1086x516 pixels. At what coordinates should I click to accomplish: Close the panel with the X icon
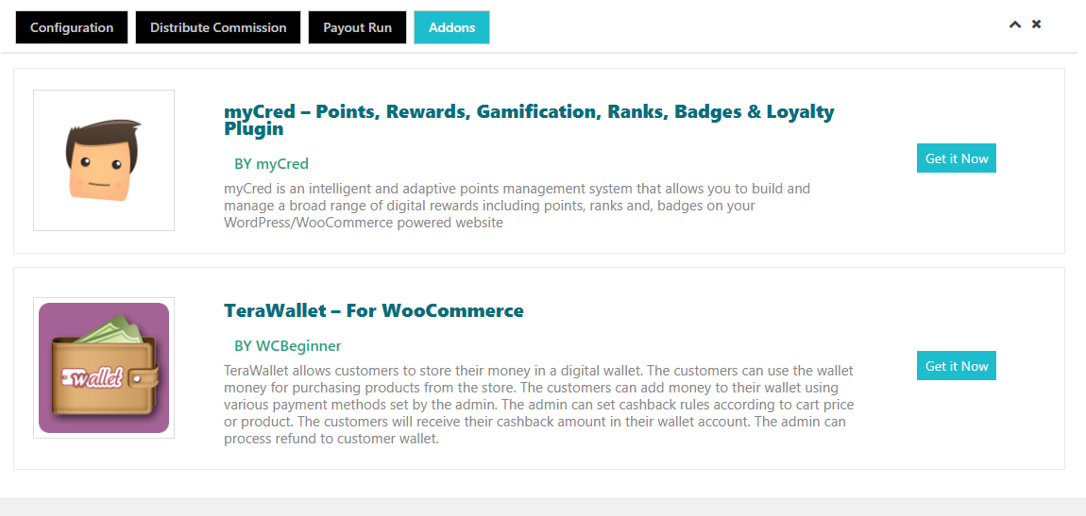[x=1036, y=25]
